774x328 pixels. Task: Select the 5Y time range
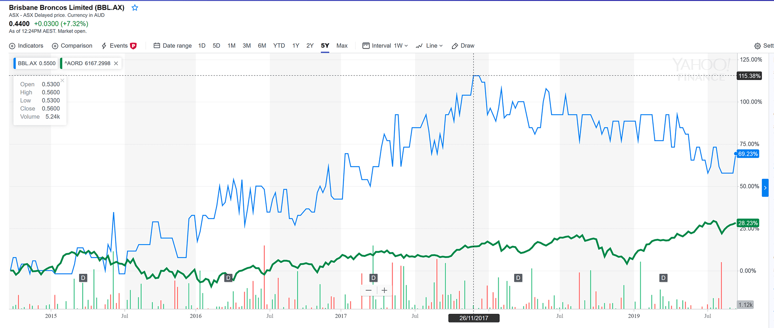click(x=325, y=46)
